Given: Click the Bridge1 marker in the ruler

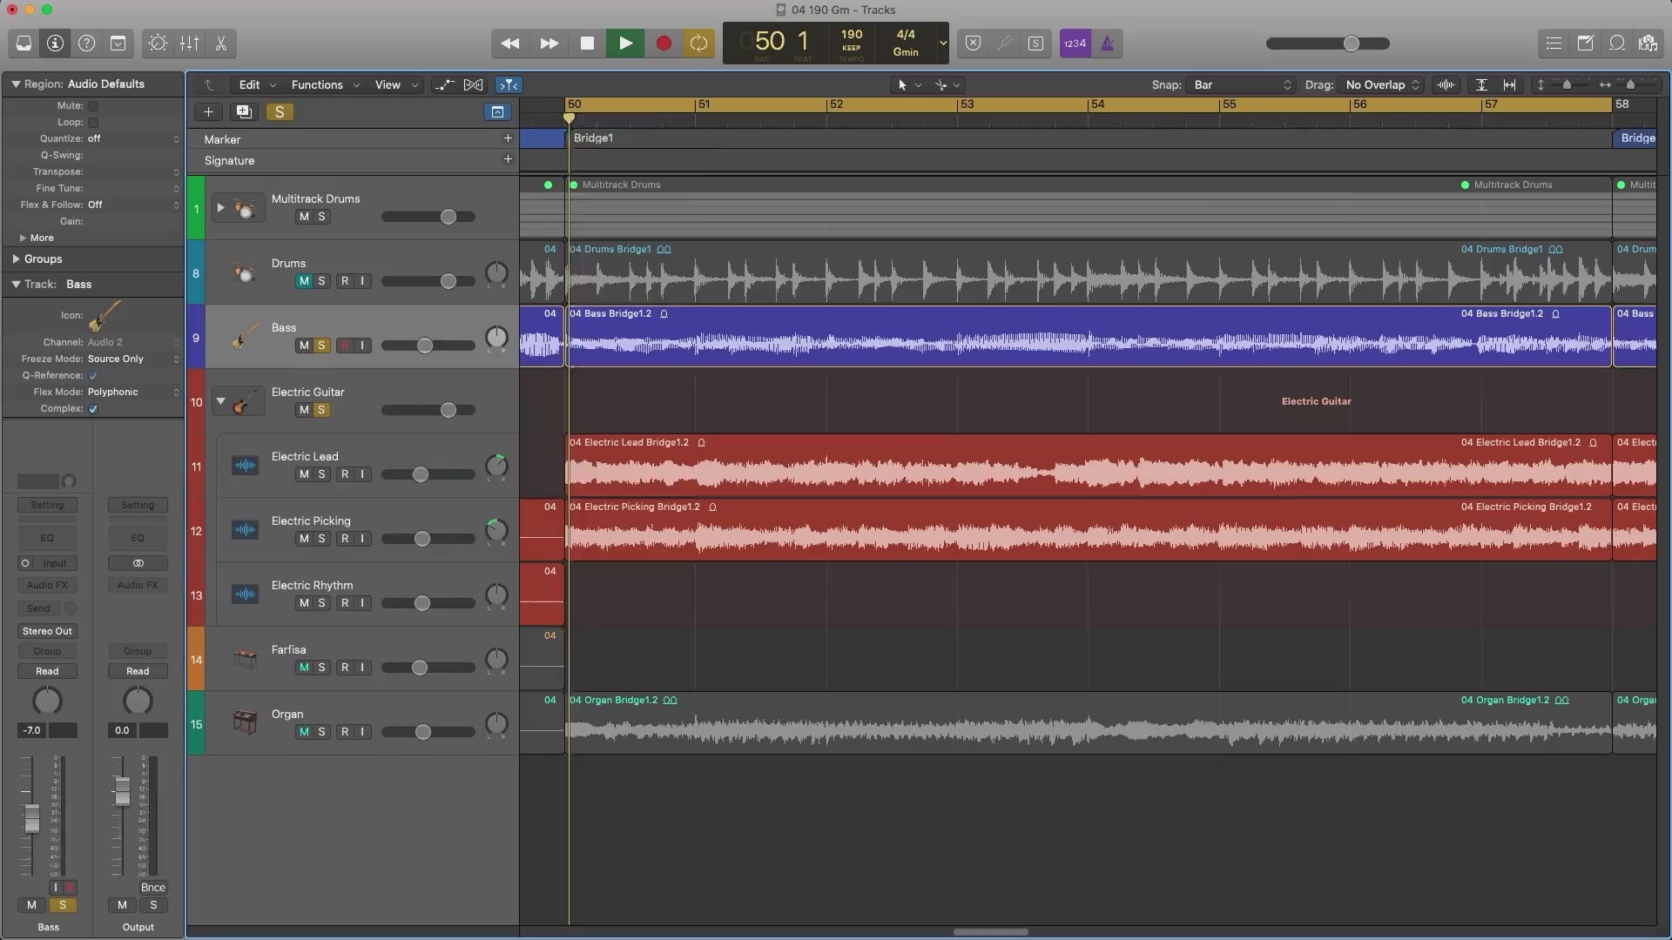Looking at the screenshot, I should [594, 138].
